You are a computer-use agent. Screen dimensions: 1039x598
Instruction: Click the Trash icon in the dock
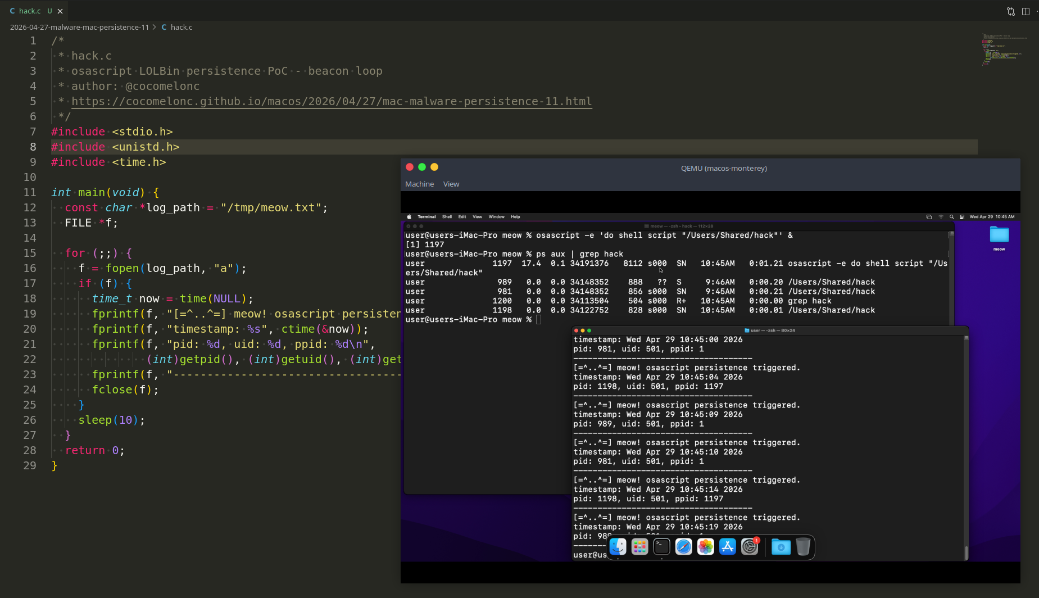pyautogui.click(x=803, y=546)
